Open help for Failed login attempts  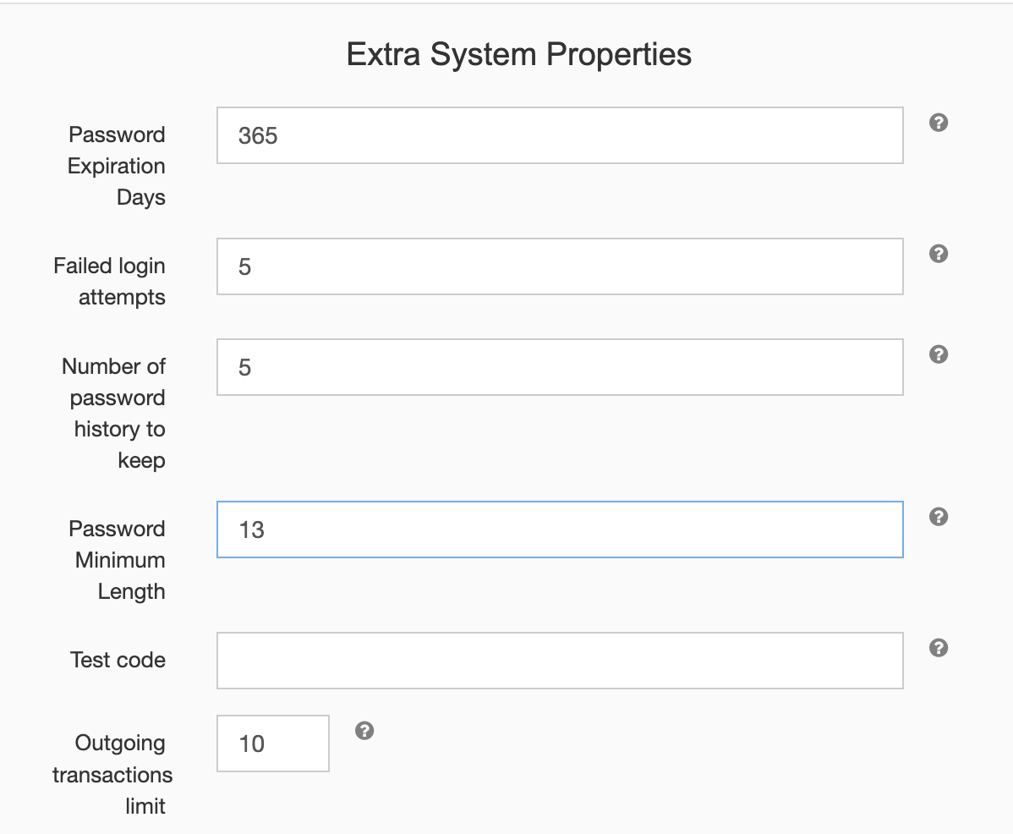[x=938, y=253]
